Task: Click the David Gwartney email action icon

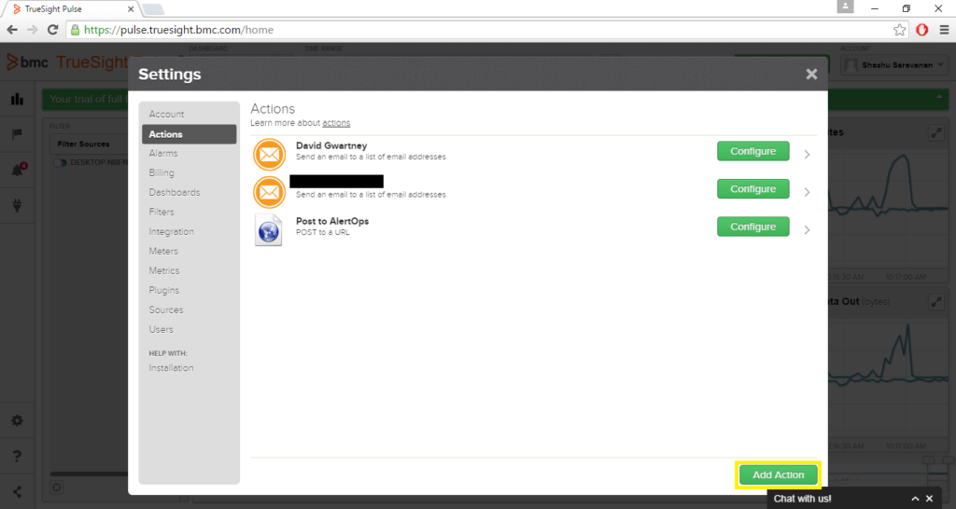Action: click(269, 154)
